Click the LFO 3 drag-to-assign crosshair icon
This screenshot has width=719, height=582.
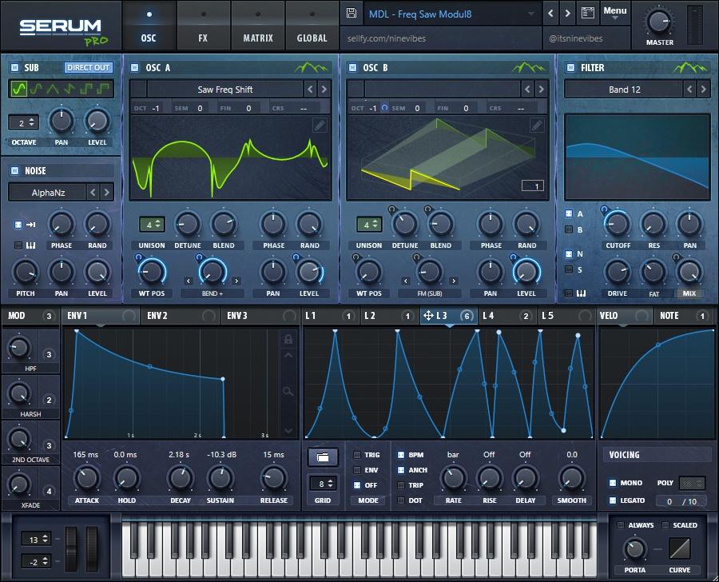click(x=428, y=315)
